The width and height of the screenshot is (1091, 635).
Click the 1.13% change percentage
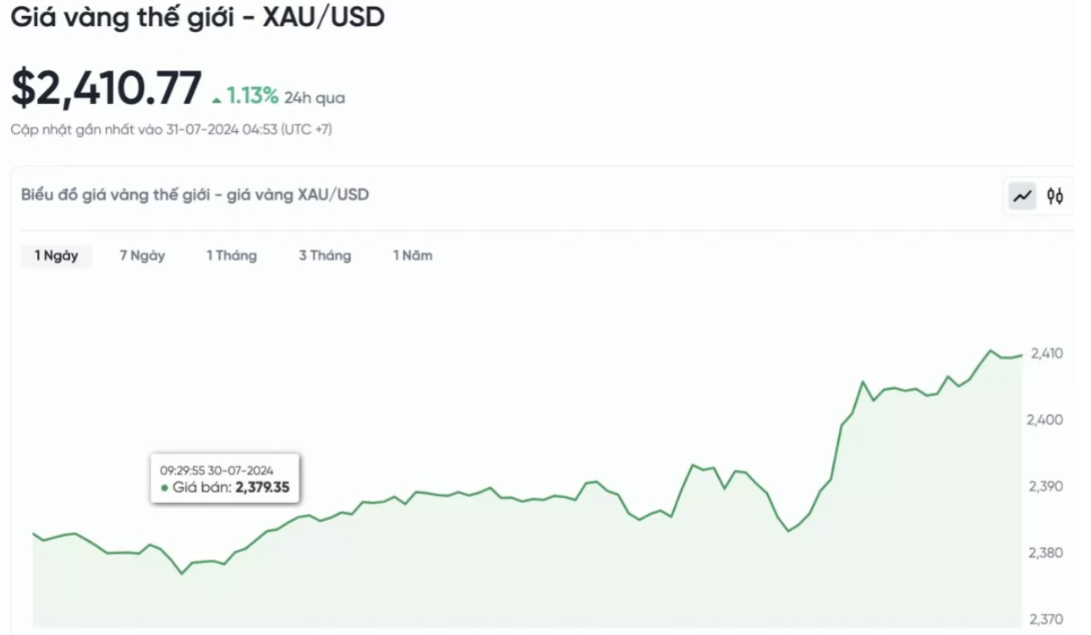click(x=252, y=96)
